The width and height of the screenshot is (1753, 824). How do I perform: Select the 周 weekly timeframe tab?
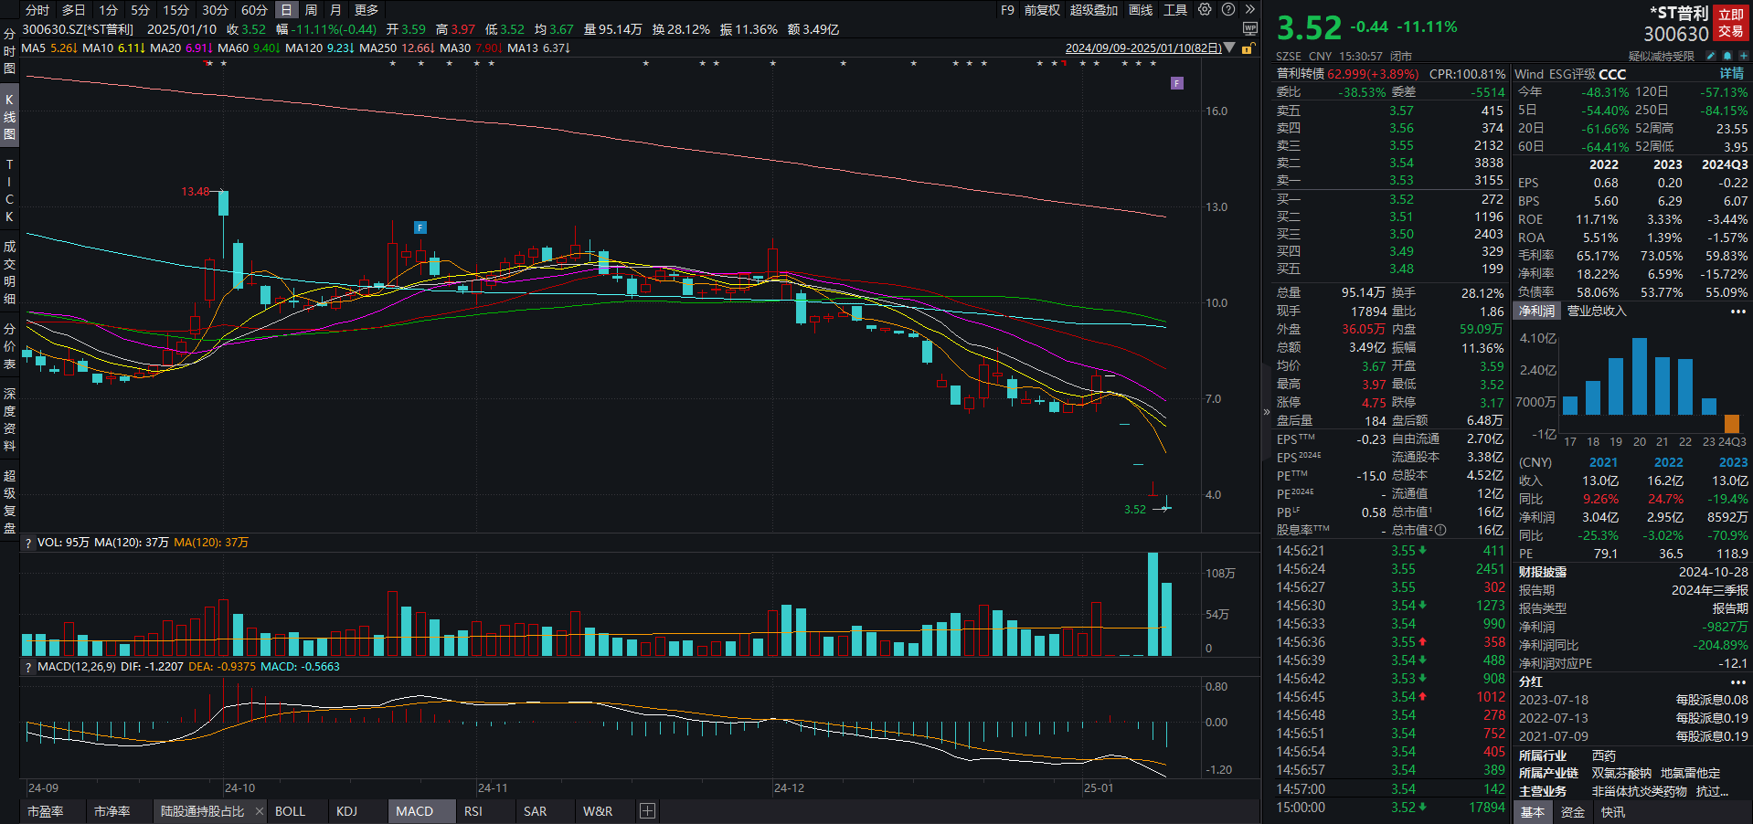pos(312,10)
